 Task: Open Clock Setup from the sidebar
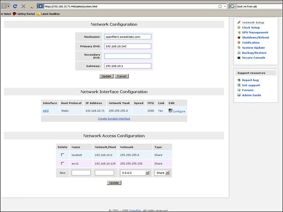point(251,27)
